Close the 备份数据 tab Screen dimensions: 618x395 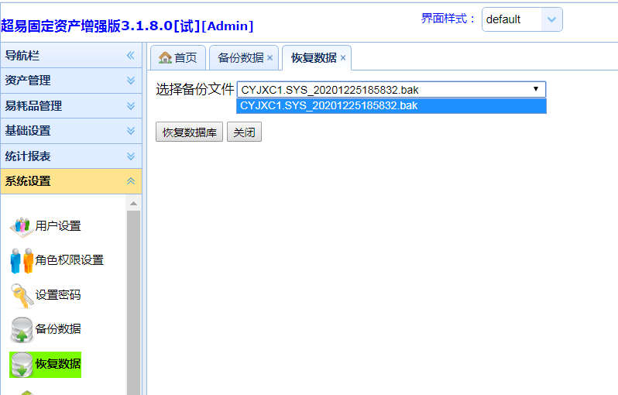pos(270,58)
